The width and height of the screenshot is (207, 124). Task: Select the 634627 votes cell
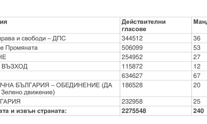tap(132, 76)
